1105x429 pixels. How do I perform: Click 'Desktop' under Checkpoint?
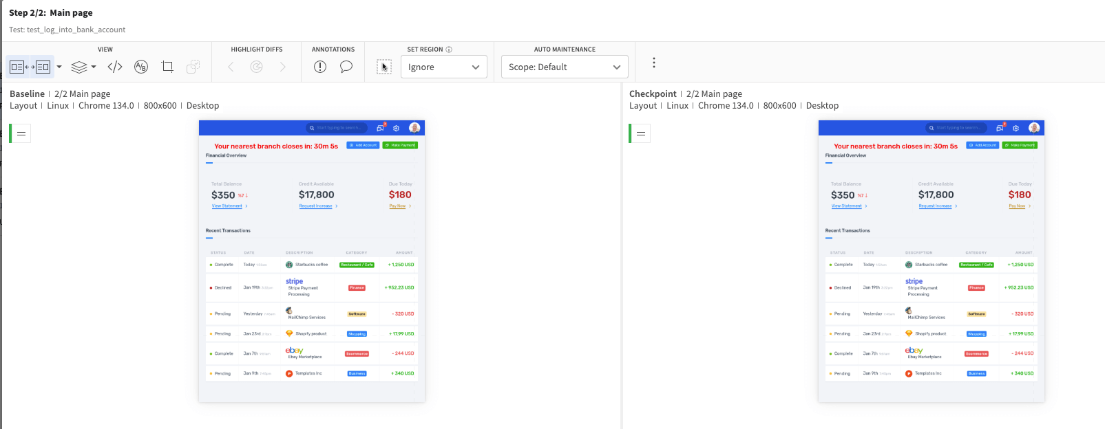point(822,105)
